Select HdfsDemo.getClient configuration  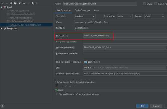pos(19,11)
